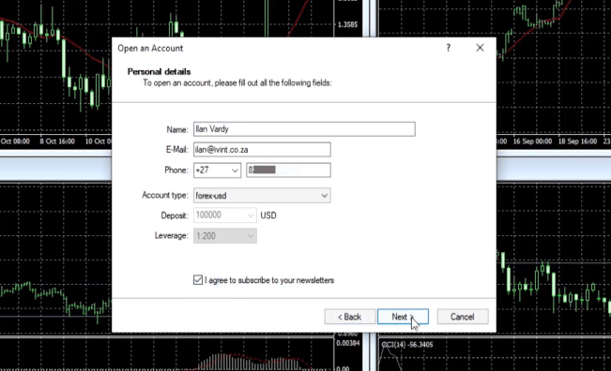The image size is (611, 371).
Task: Close the Open an Account dialog
Action: point(480,48)
